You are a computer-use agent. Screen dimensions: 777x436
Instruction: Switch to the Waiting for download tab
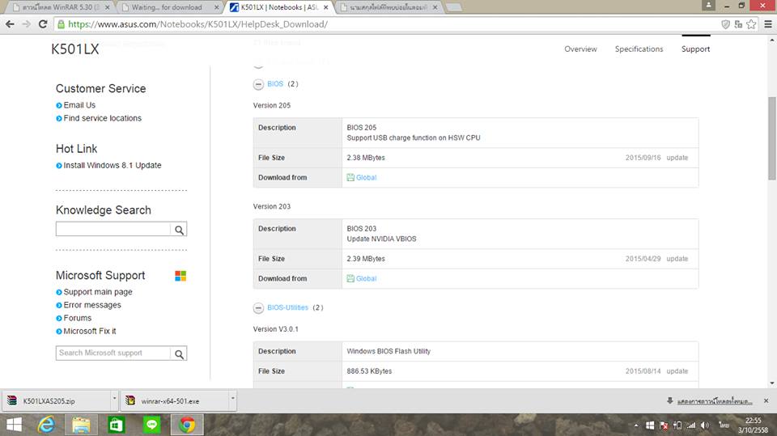coord(168,7)
